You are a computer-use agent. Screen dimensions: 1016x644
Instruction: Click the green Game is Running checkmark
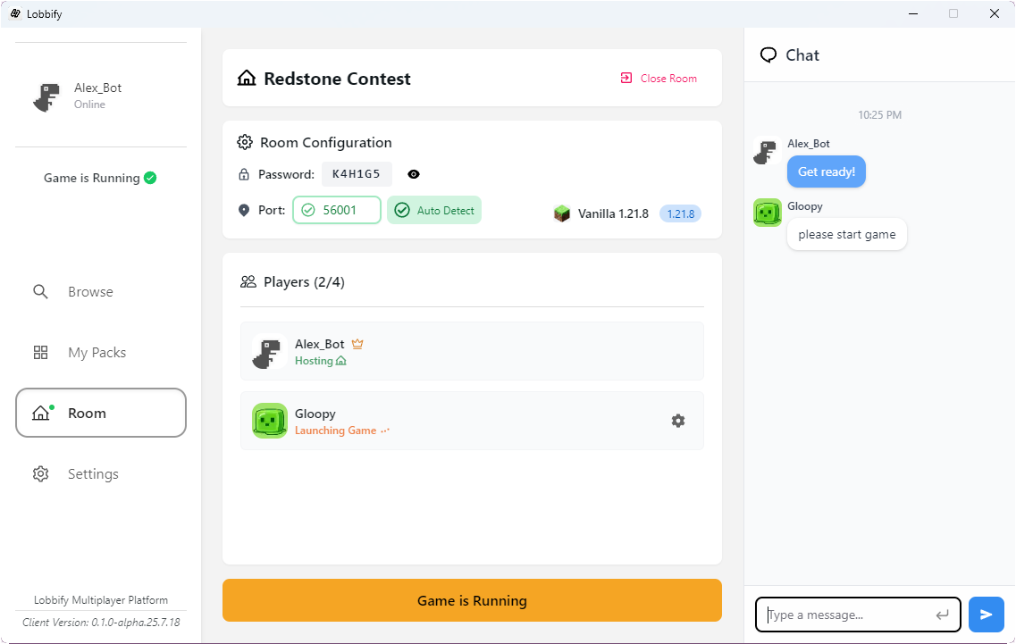[150, 178]
